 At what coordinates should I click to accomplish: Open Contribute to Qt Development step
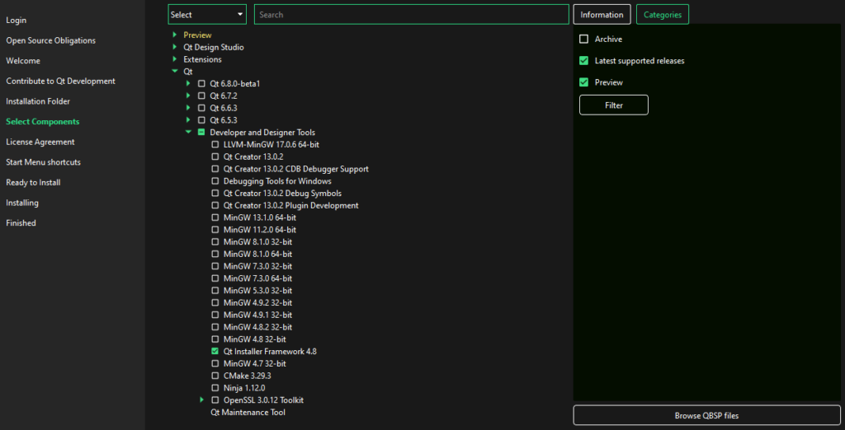pyautogui.click(x=60, y=82)
